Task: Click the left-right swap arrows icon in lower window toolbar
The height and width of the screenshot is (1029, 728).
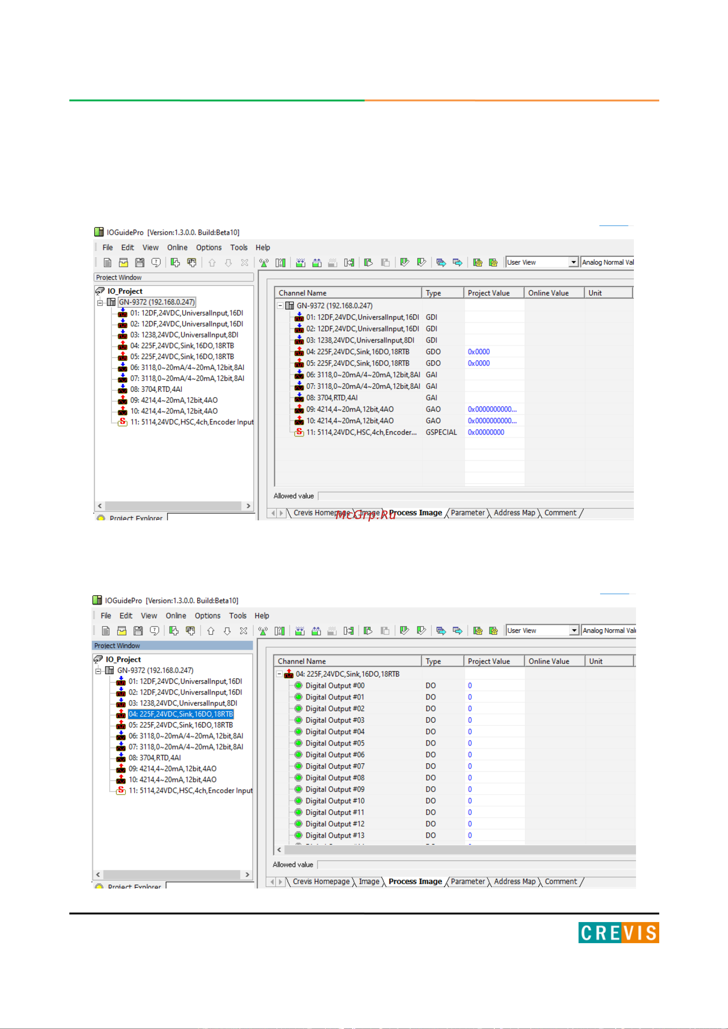Action: [x=348, y=631]
